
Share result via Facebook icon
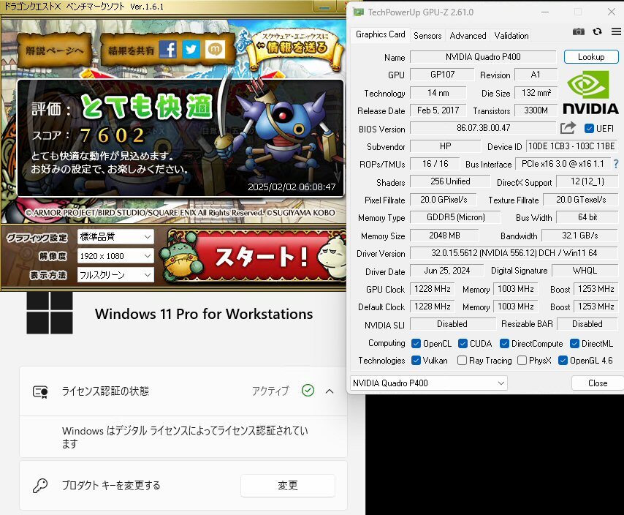coord(168,50)
